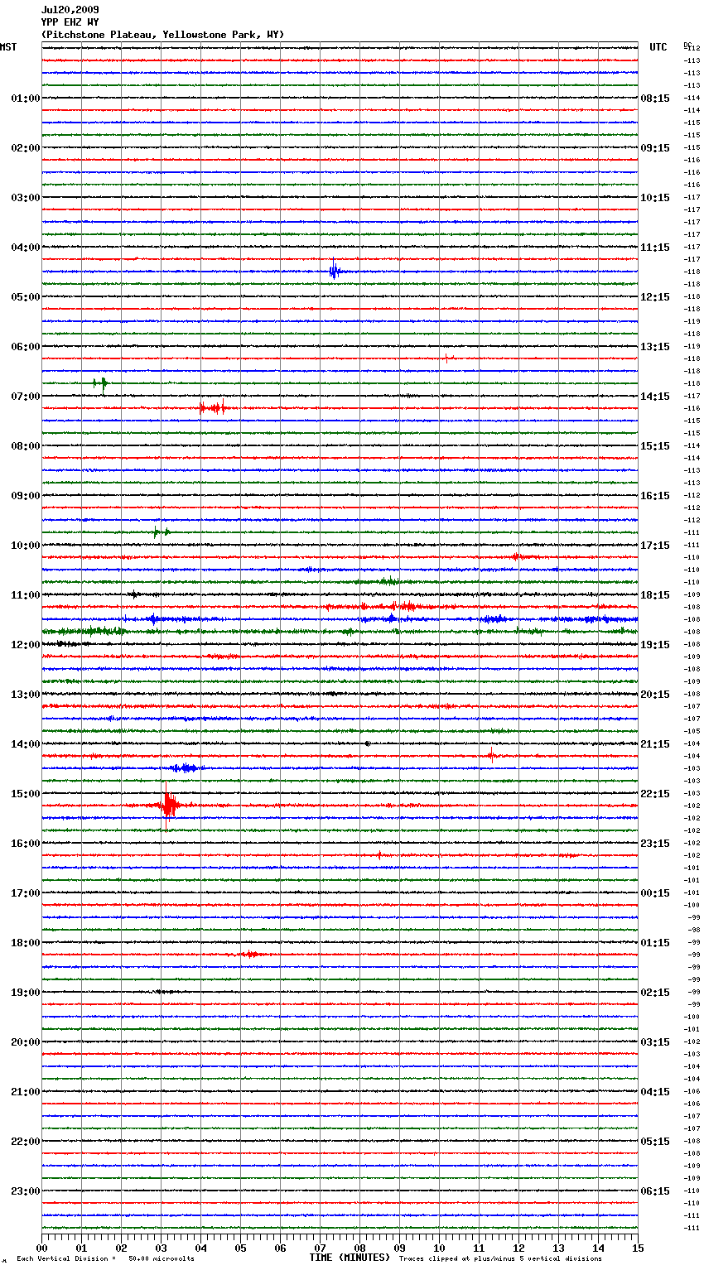
Task: Click the UTC column header
Action: point(658,47)
